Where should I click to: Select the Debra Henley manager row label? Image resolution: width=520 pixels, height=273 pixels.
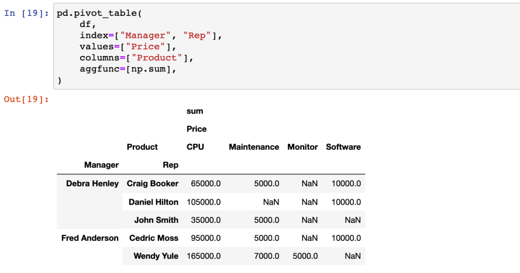click(x=92, y=184)
